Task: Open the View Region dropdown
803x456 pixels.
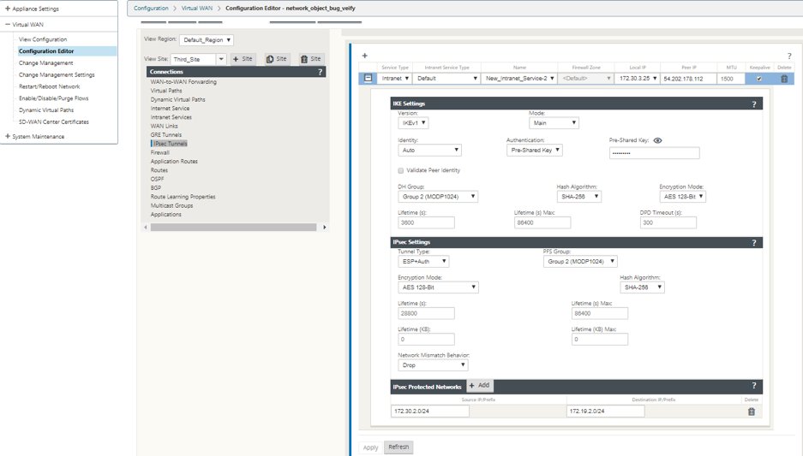Action: click(207, 40)
